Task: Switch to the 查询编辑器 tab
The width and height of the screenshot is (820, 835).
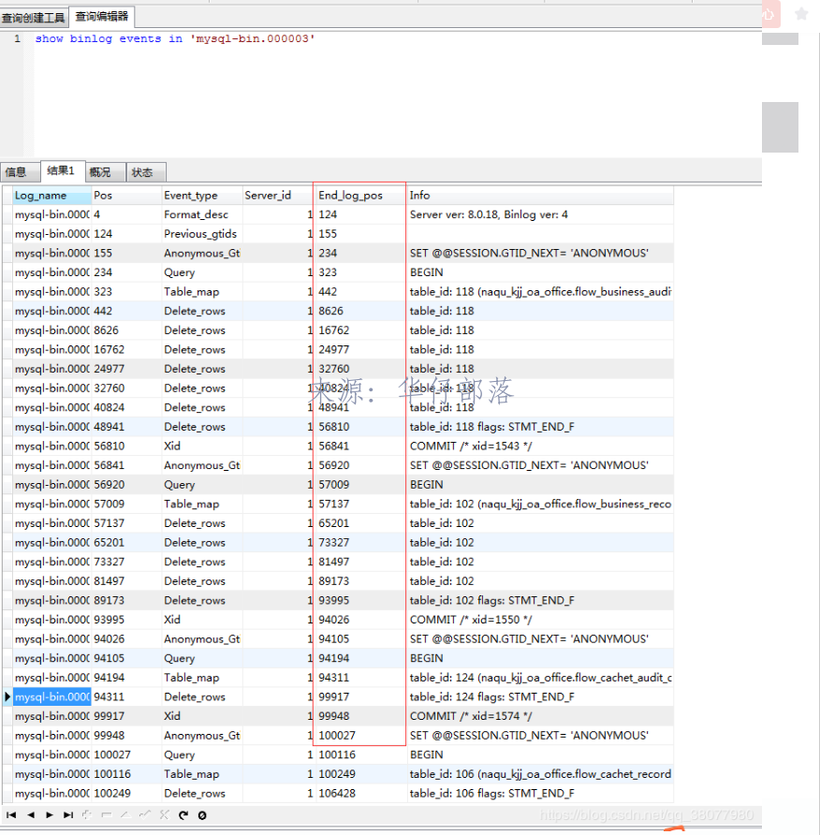Action: pos(102,17)
